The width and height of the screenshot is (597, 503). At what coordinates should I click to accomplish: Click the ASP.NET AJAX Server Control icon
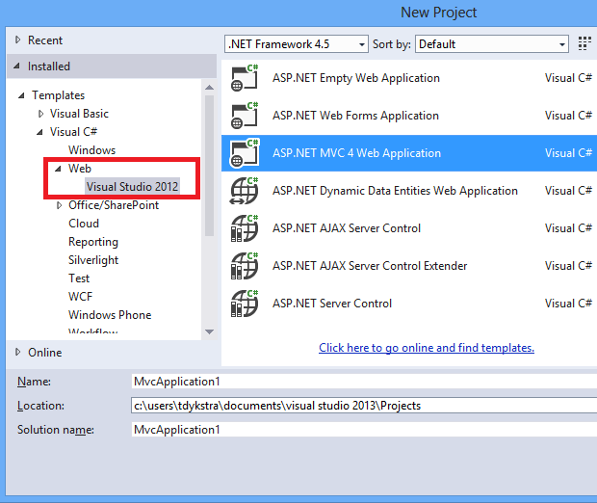[x=245, y=227]
